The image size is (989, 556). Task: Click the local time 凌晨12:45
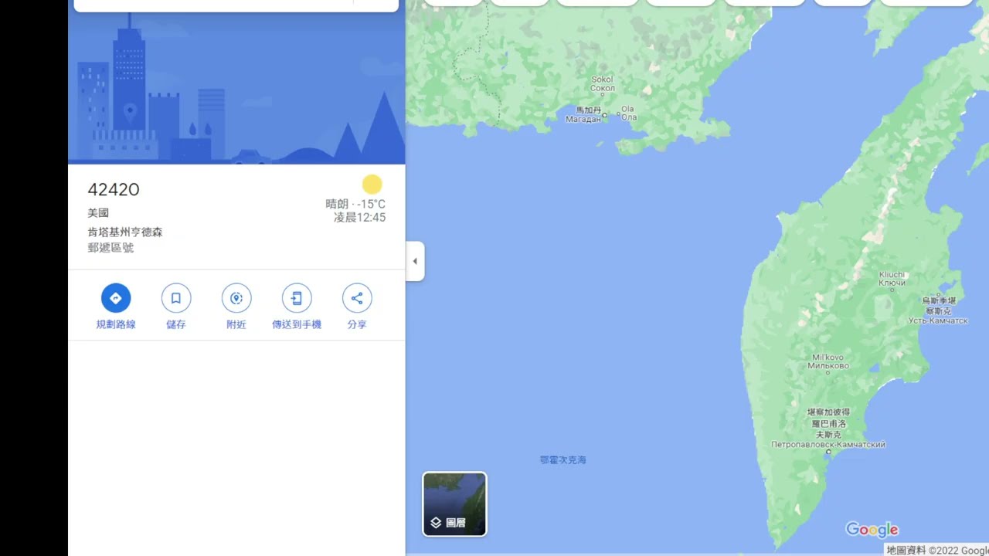[x=359, y=218]
